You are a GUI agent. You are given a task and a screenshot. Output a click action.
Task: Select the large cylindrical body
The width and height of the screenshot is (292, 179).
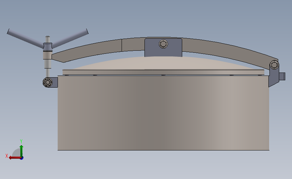(163, 113)
